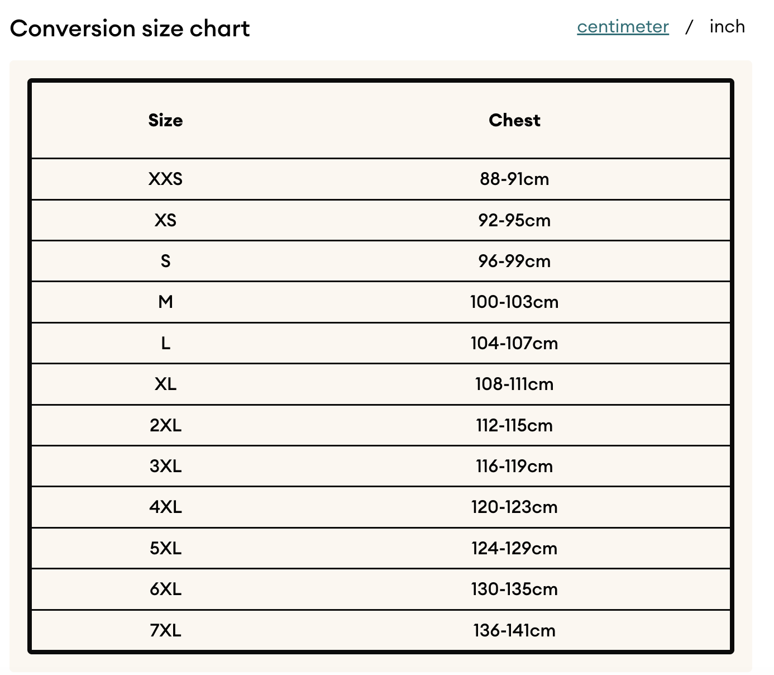Viewport: 774px width, 675px height.
Task: Click the XXS size cell
Action: click(165, 179)
